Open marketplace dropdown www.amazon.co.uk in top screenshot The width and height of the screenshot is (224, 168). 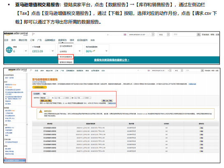coord(141,34)
